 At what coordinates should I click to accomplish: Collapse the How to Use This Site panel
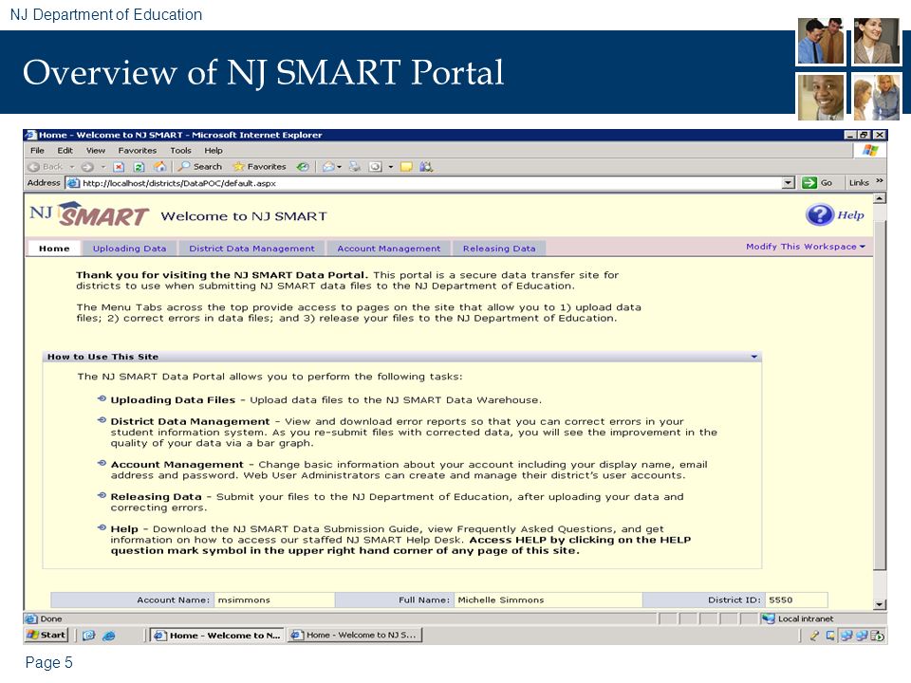[x=754, y=357]
